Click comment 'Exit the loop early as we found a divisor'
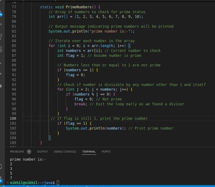The height and width of the screenshot is (187, 215). pyautogui.click(x=137, y=104)
